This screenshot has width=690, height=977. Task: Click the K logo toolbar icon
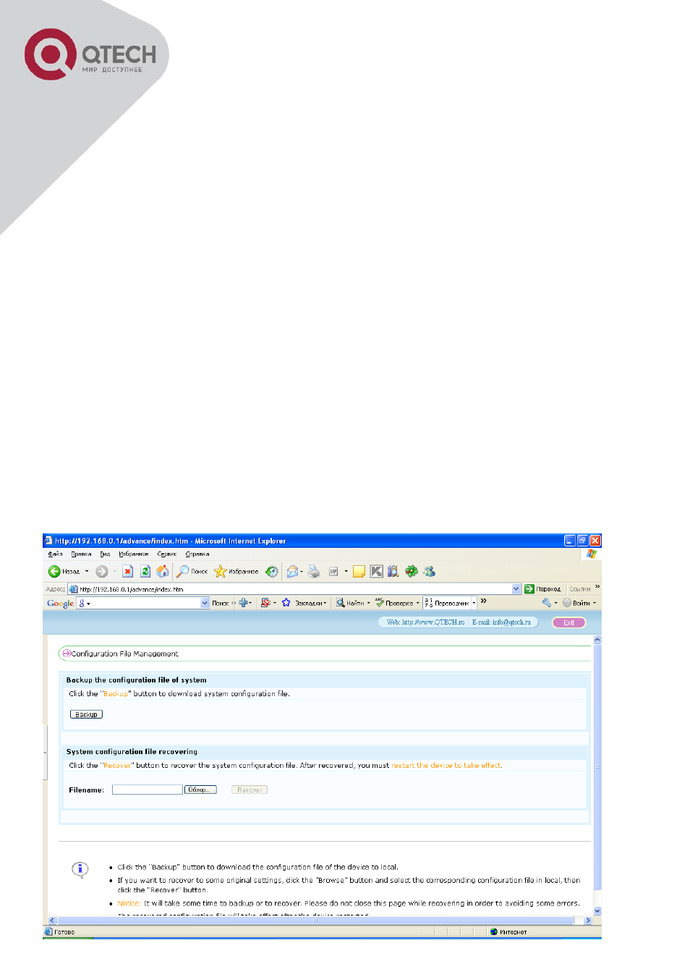point(376,571)
